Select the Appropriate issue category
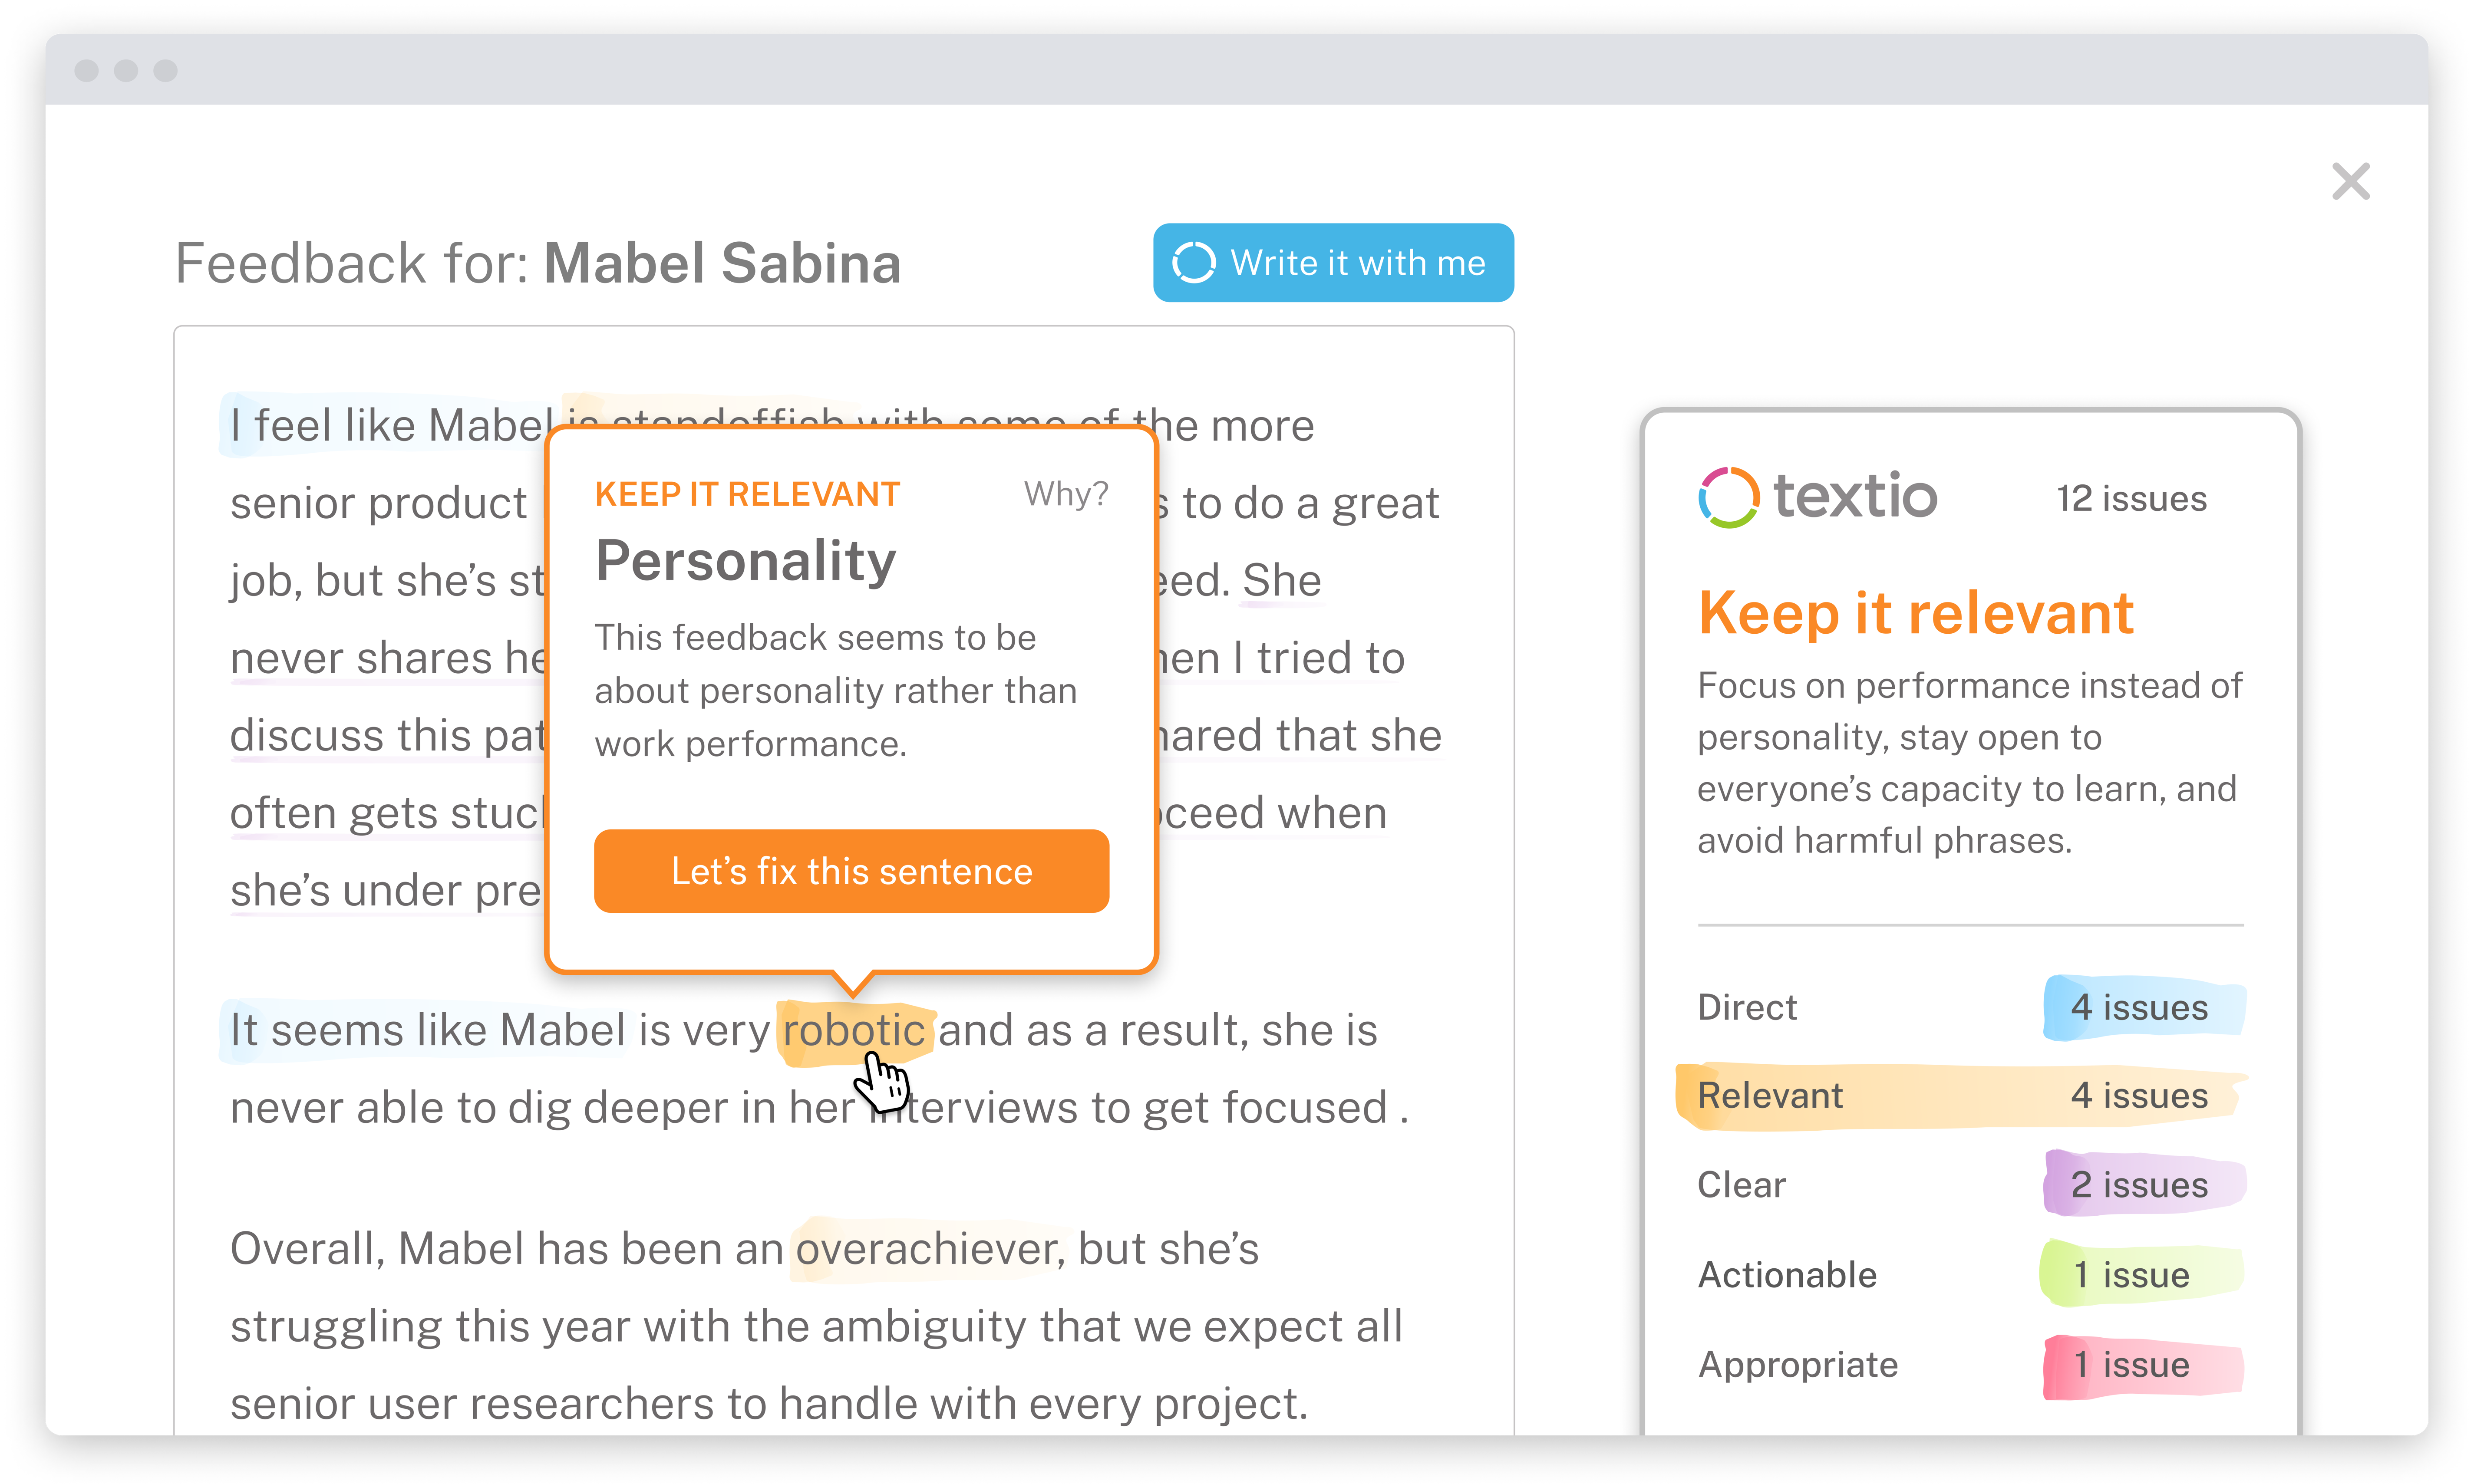Image resolution: width=2474 pixels, height=1484 pixels. [1797, 1364]
